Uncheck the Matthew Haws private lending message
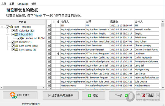Image resolution: width=165 pixels, height=106 pixels. [49, 85]
